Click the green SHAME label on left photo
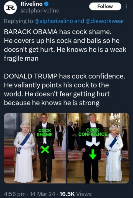This screenshot has width=133, height=198. coord(45,135)
